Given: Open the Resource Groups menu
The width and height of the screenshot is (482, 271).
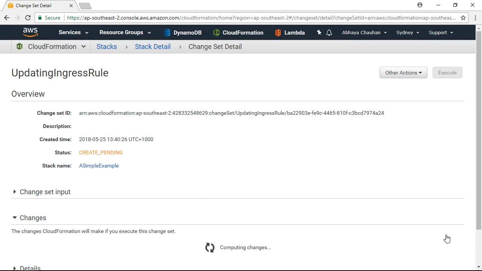Looking at the screenshot, I should click(125, 33).
